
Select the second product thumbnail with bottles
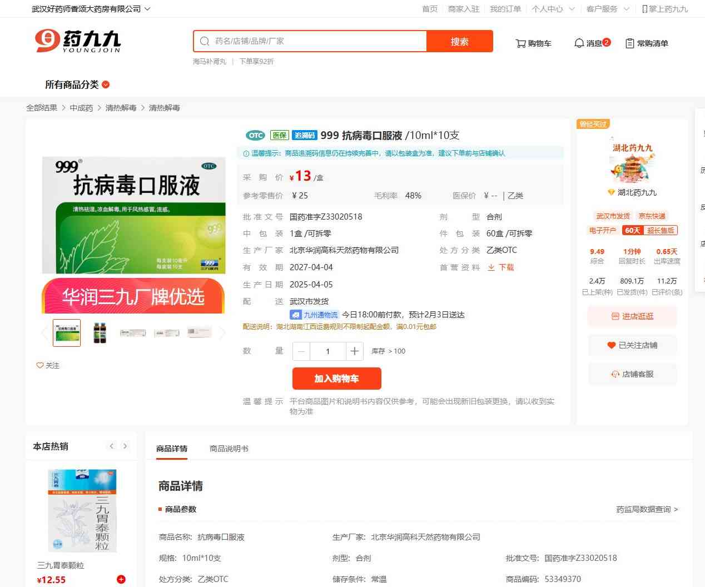click(100, 333)
